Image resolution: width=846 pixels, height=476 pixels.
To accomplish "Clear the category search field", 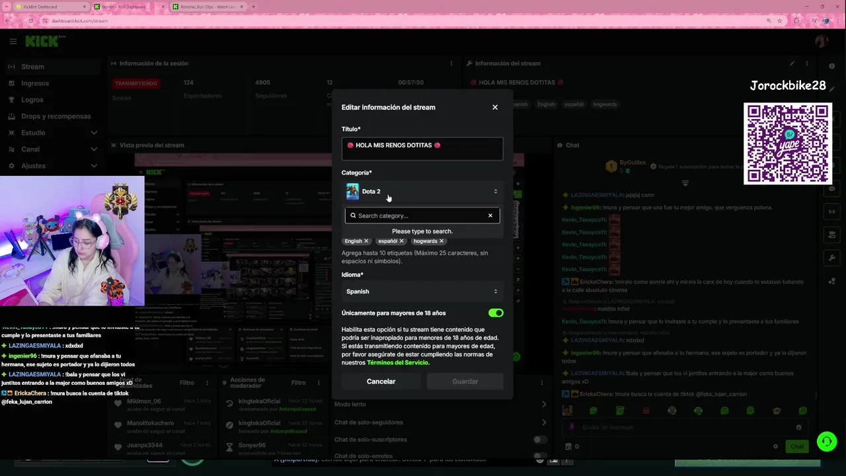I will click(490, 216).
